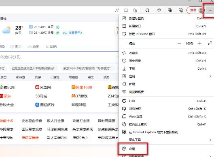Increase zoom with the plus button
The image size is (214, 157).
[x=199, y=43]
